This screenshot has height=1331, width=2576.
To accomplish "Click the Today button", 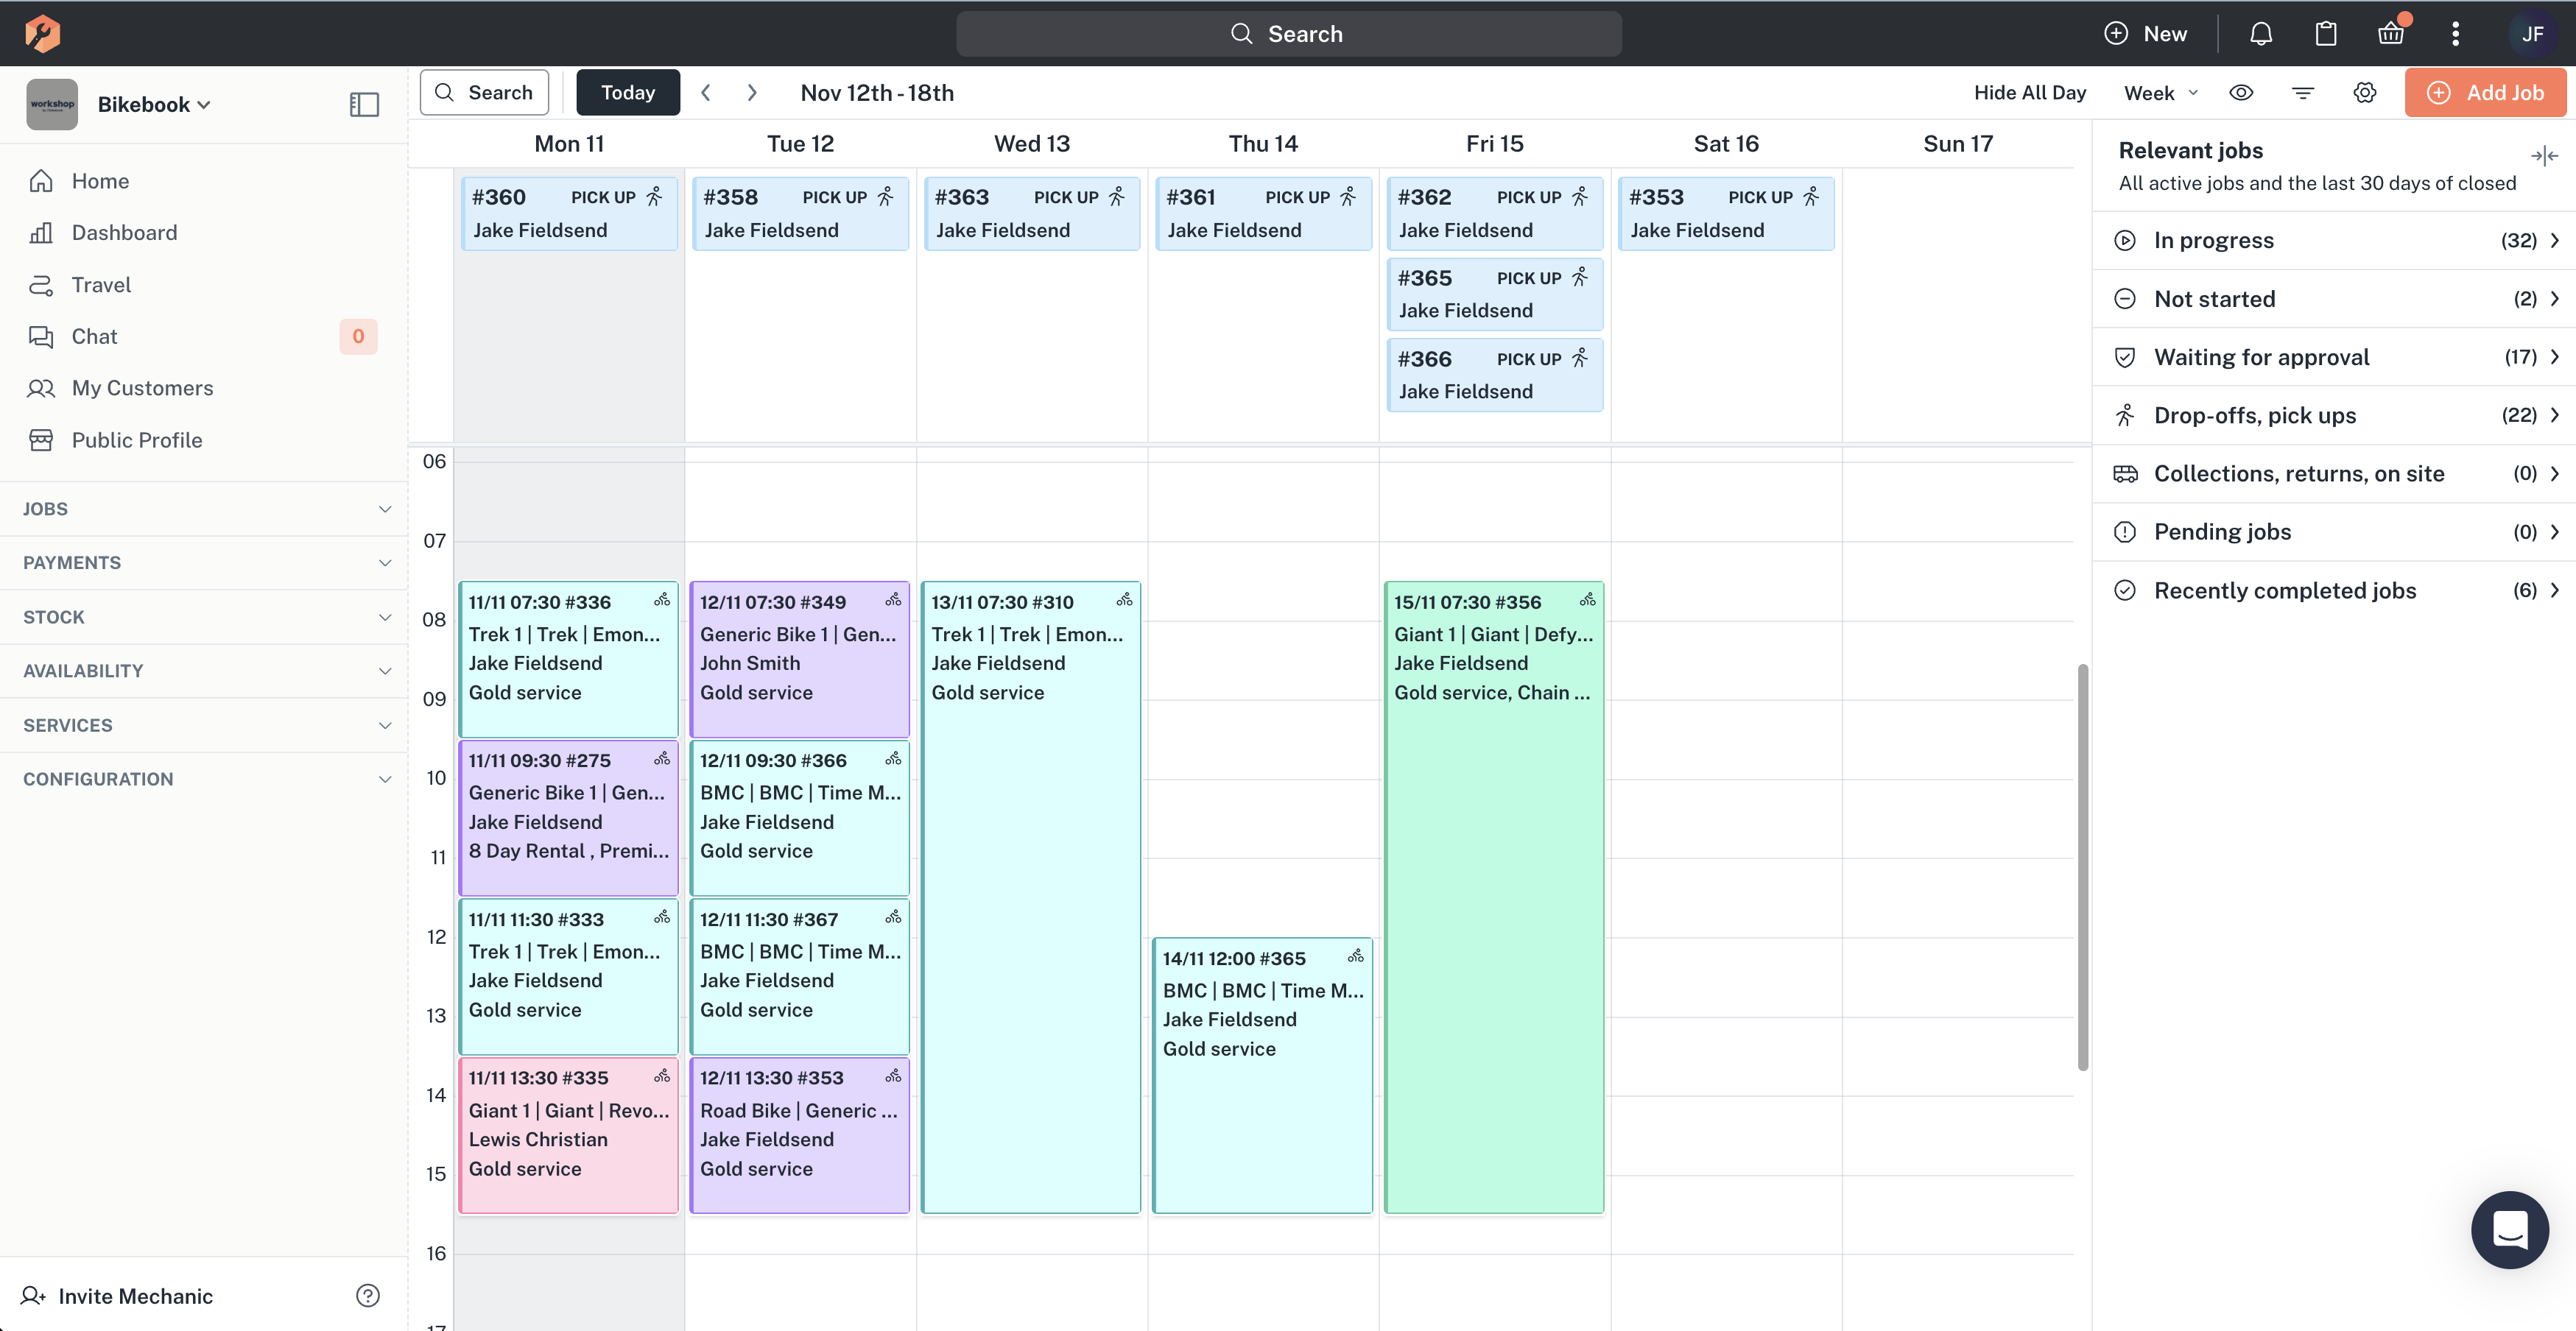I will pos(628,92).
